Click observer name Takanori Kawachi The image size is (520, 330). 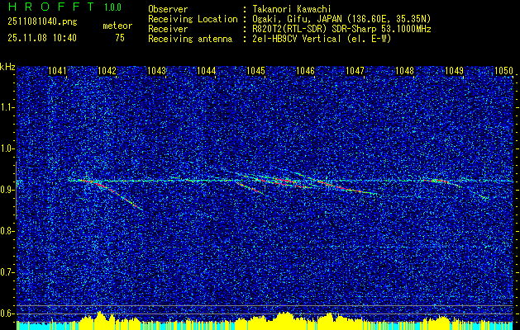tap(293, 10)
